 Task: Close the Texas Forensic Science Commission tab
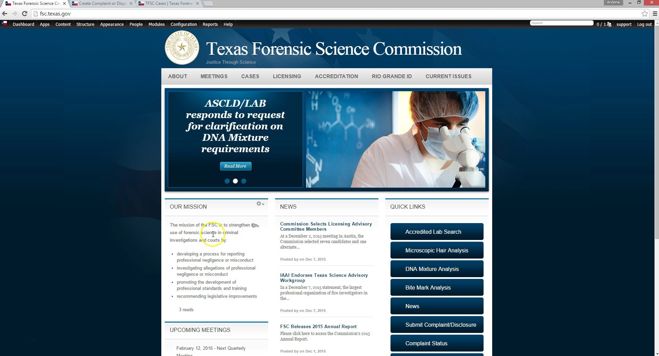coord(64,3)
